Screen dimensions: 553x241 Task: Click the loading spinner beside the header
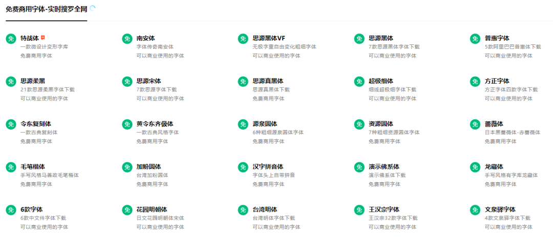(x=92, y=8)
